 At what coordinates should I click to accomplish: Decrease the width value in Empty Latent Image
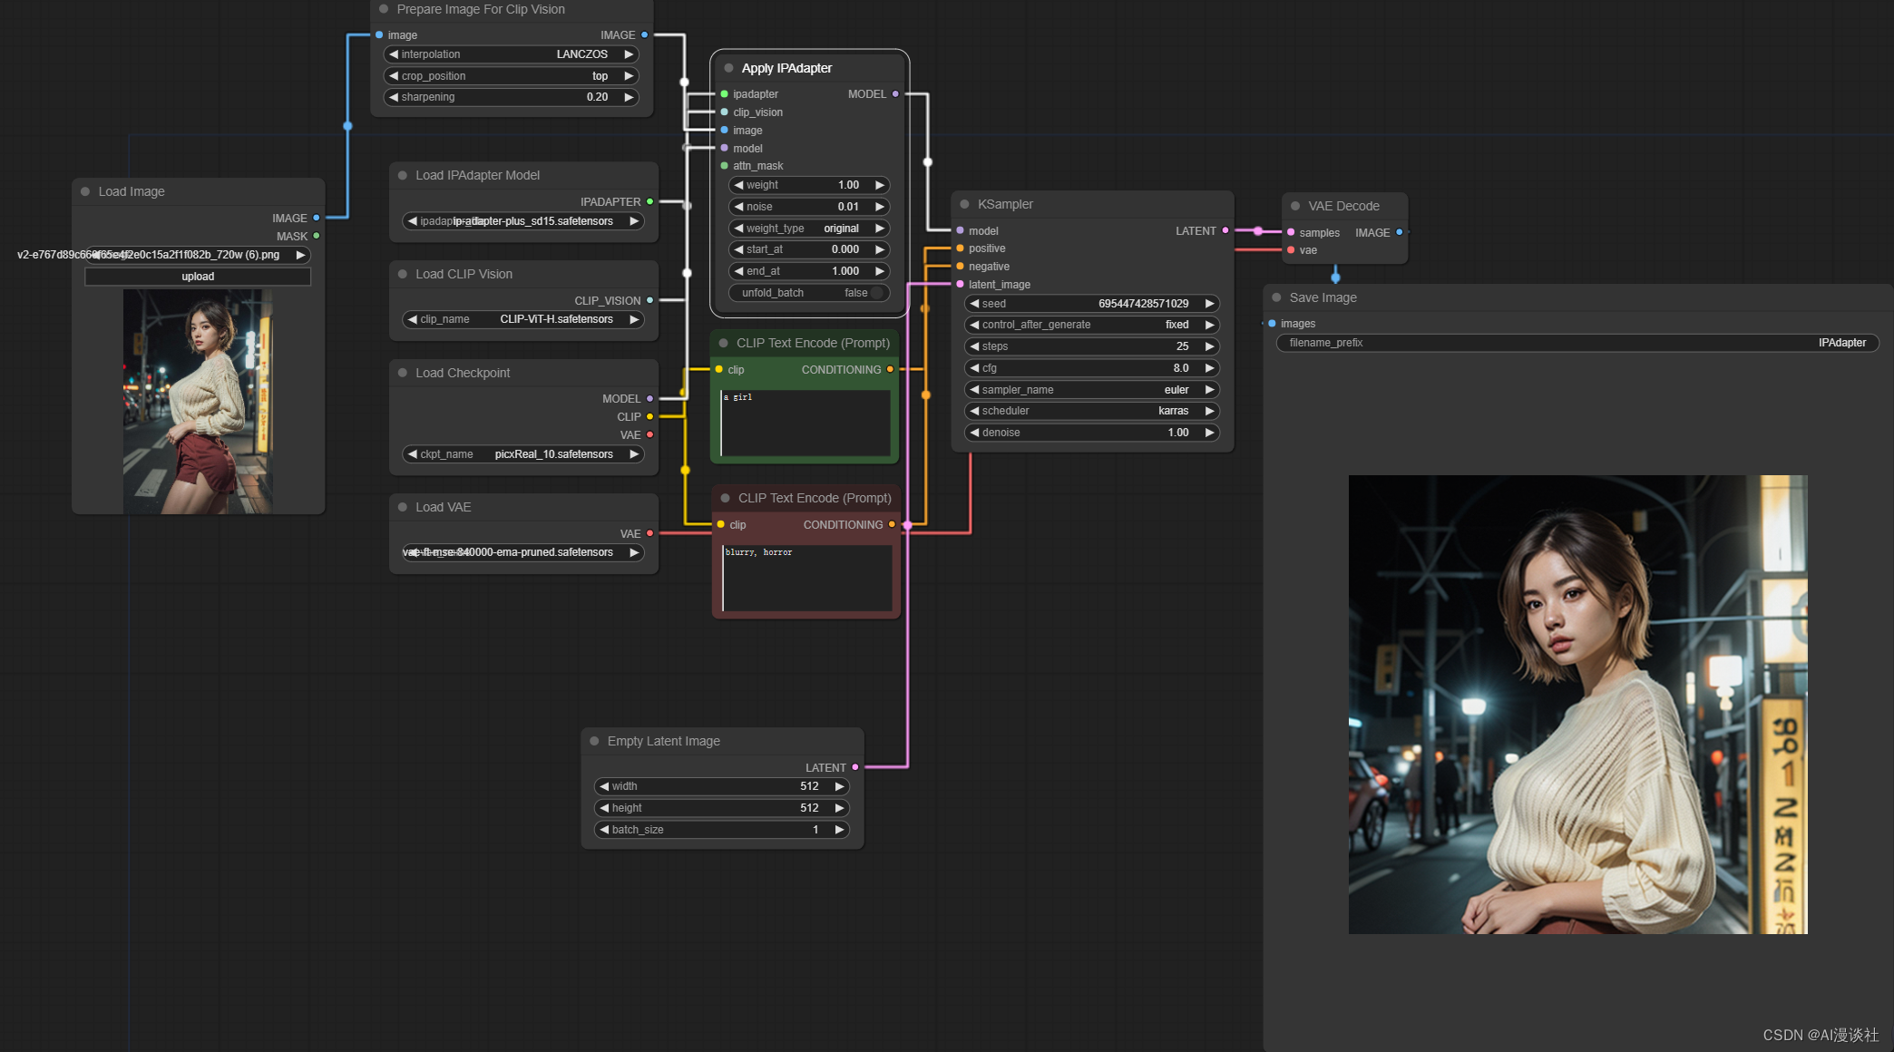[604, 786]
